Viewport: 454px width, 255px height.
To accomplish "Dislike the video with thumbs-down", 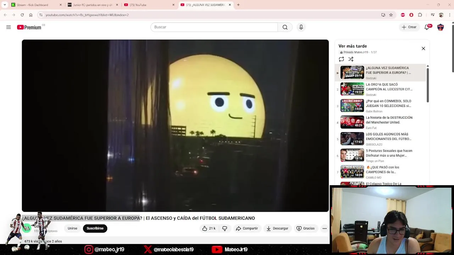I will click(x=225, y=228).
